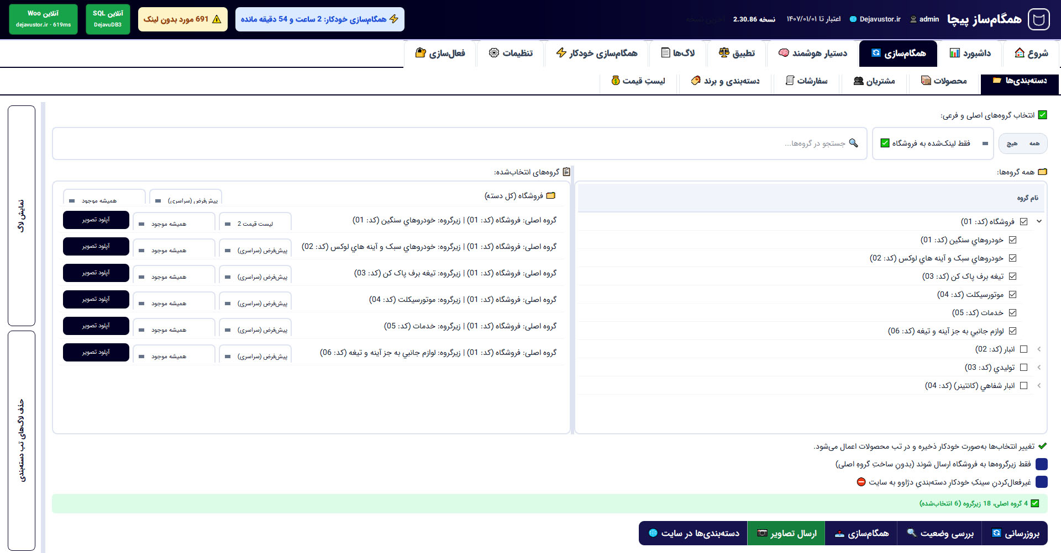The width and height of the screenshot is (1061, 553).
Task: Click the magnifier icon in group search
Action: click(854, 143)
